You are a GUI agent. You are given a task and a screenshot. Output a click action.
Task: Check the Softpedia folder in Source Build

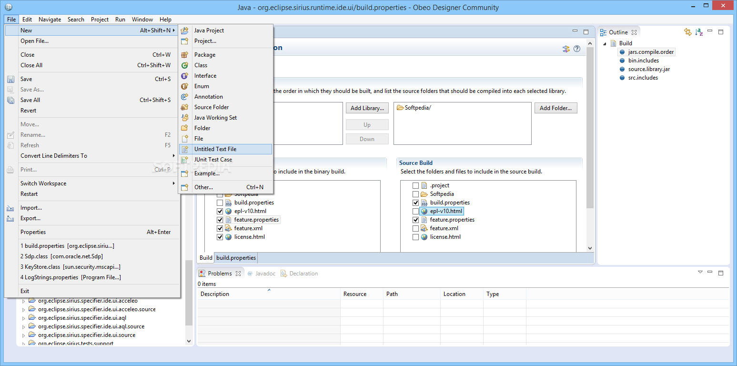coord(415,194)
